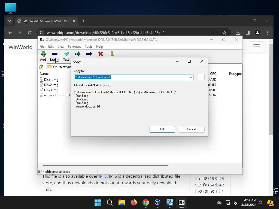Click the Name column header
Image resolution: width=279 pixels, height=209 pixels.
[x=44, y=73]
